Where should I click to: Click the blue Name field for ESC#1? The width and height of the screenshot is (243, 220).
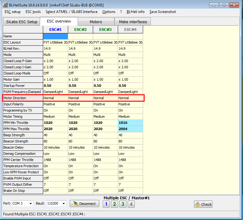pos(55,36)
